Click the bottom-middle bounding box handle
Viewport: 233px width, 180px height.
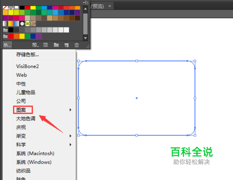click(137, 135)
